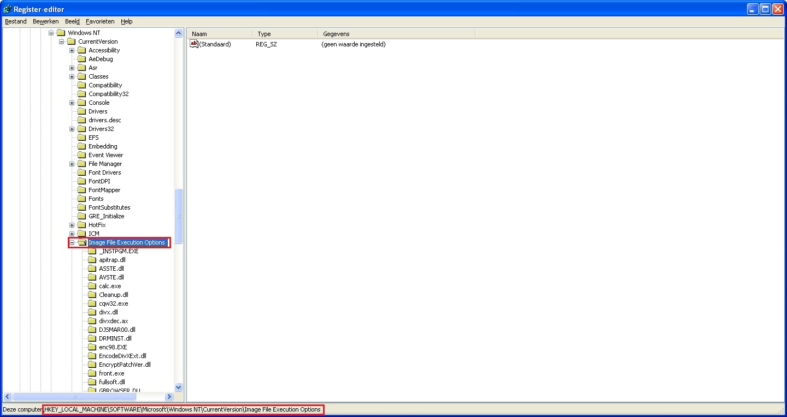Click the Register-editor title bar icon
Image resolution: width=787 pixels, height=417 pixels.
point(7,9)
